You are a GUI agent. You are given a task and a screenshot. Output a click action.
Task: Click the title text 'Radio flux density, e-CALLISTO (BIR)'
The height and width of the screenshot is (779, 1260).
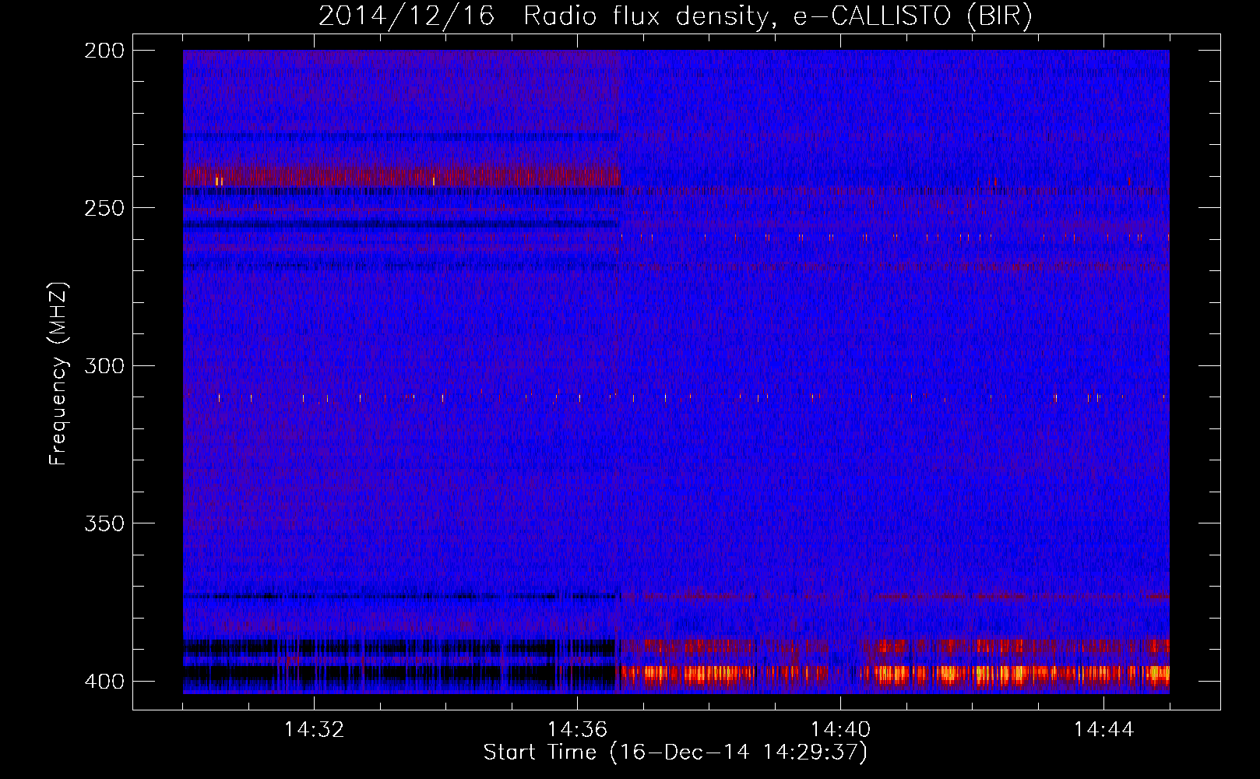778,16
